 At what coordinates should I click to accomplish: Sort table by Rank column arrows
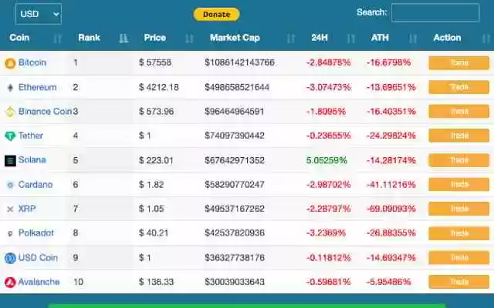[x=123, y=38]
